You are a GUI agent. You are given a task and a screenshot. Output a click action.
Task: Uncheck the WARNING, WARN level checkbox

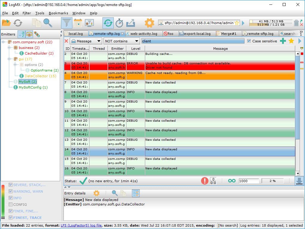point(11,191)
